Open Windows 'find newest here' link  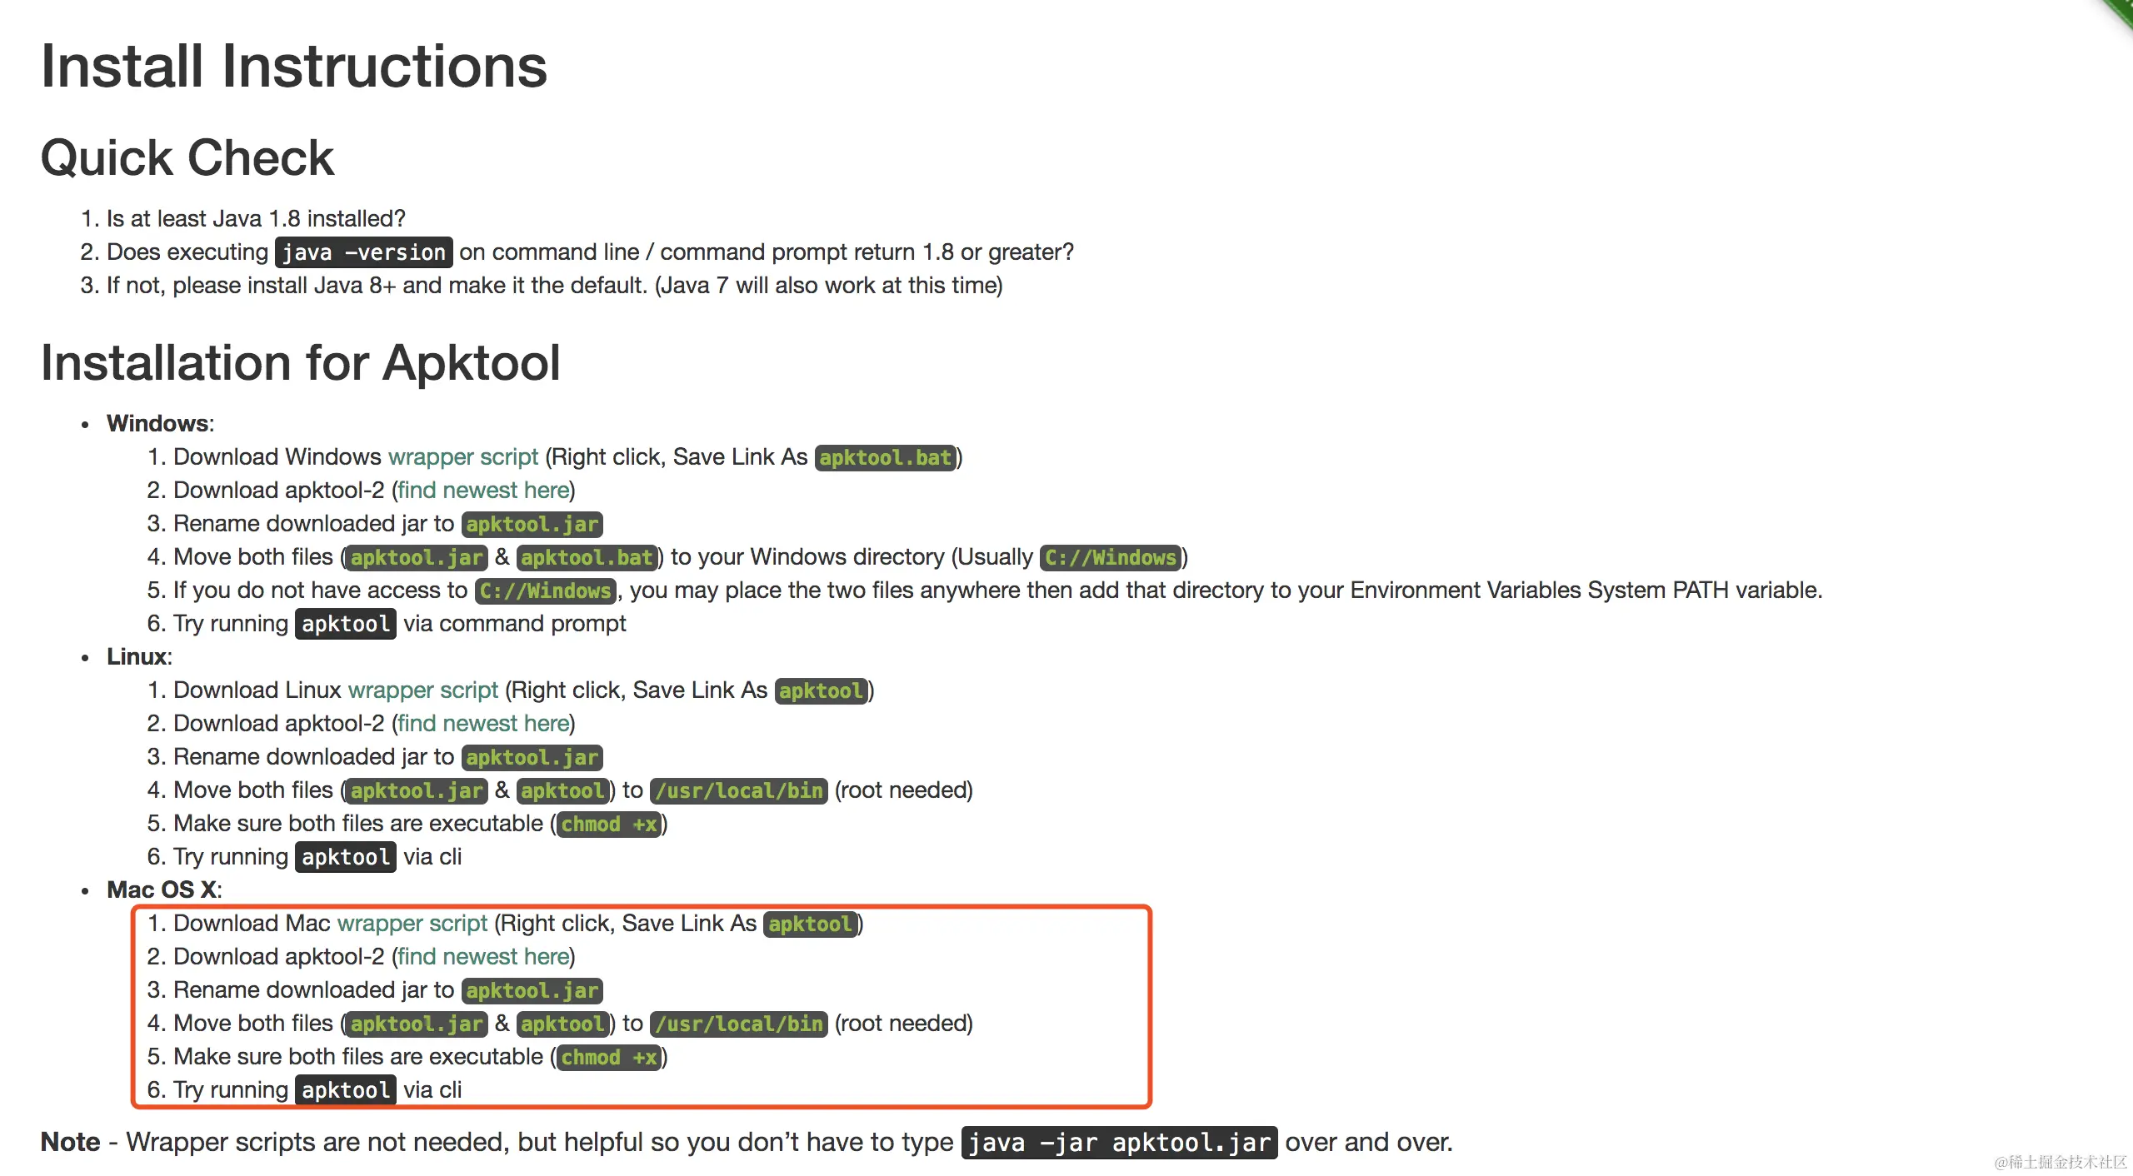pyautogui.click(x=483, y=490)
